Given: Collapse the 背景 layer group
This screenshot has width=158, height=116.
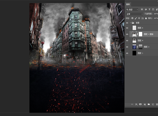Looking at the screenshot, I should pyautogui.click(x=130, y=23).
